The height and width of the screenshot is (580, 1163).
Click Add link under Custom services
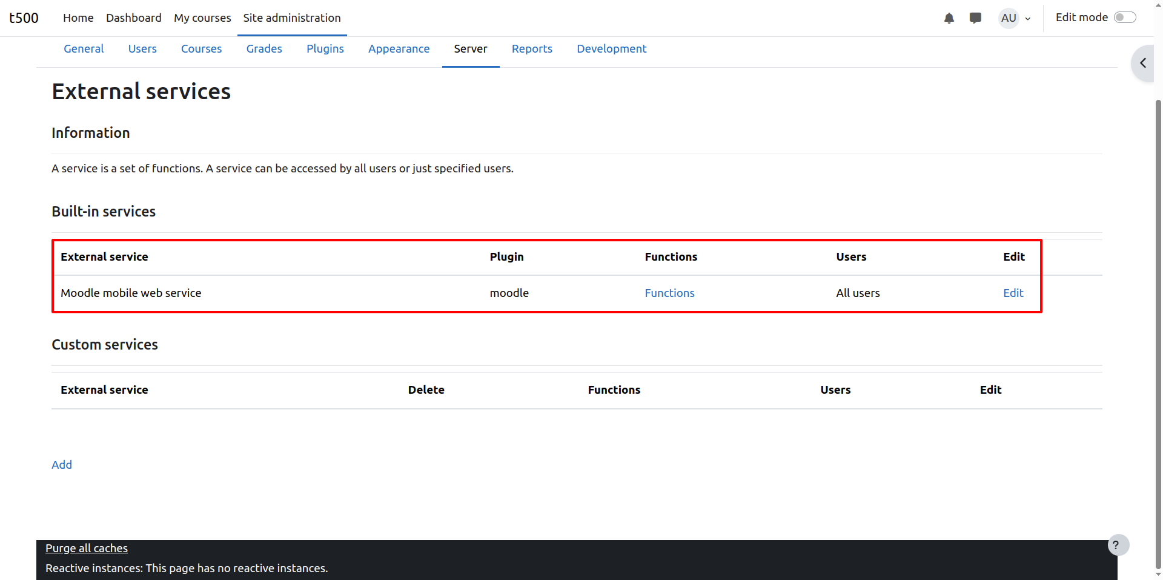(x=62, y=465)
